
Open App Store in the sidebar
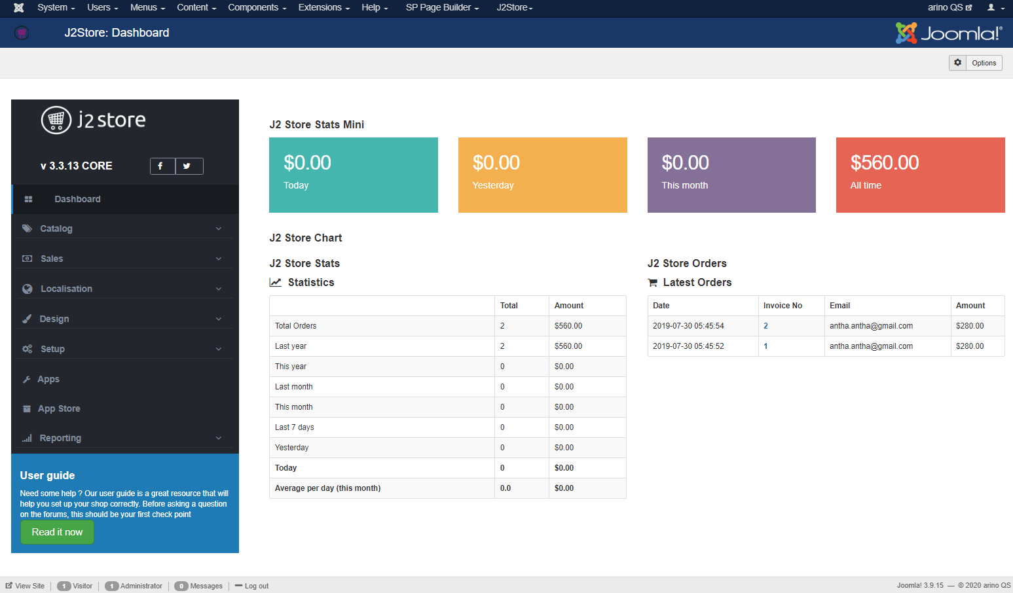[59, 409]
